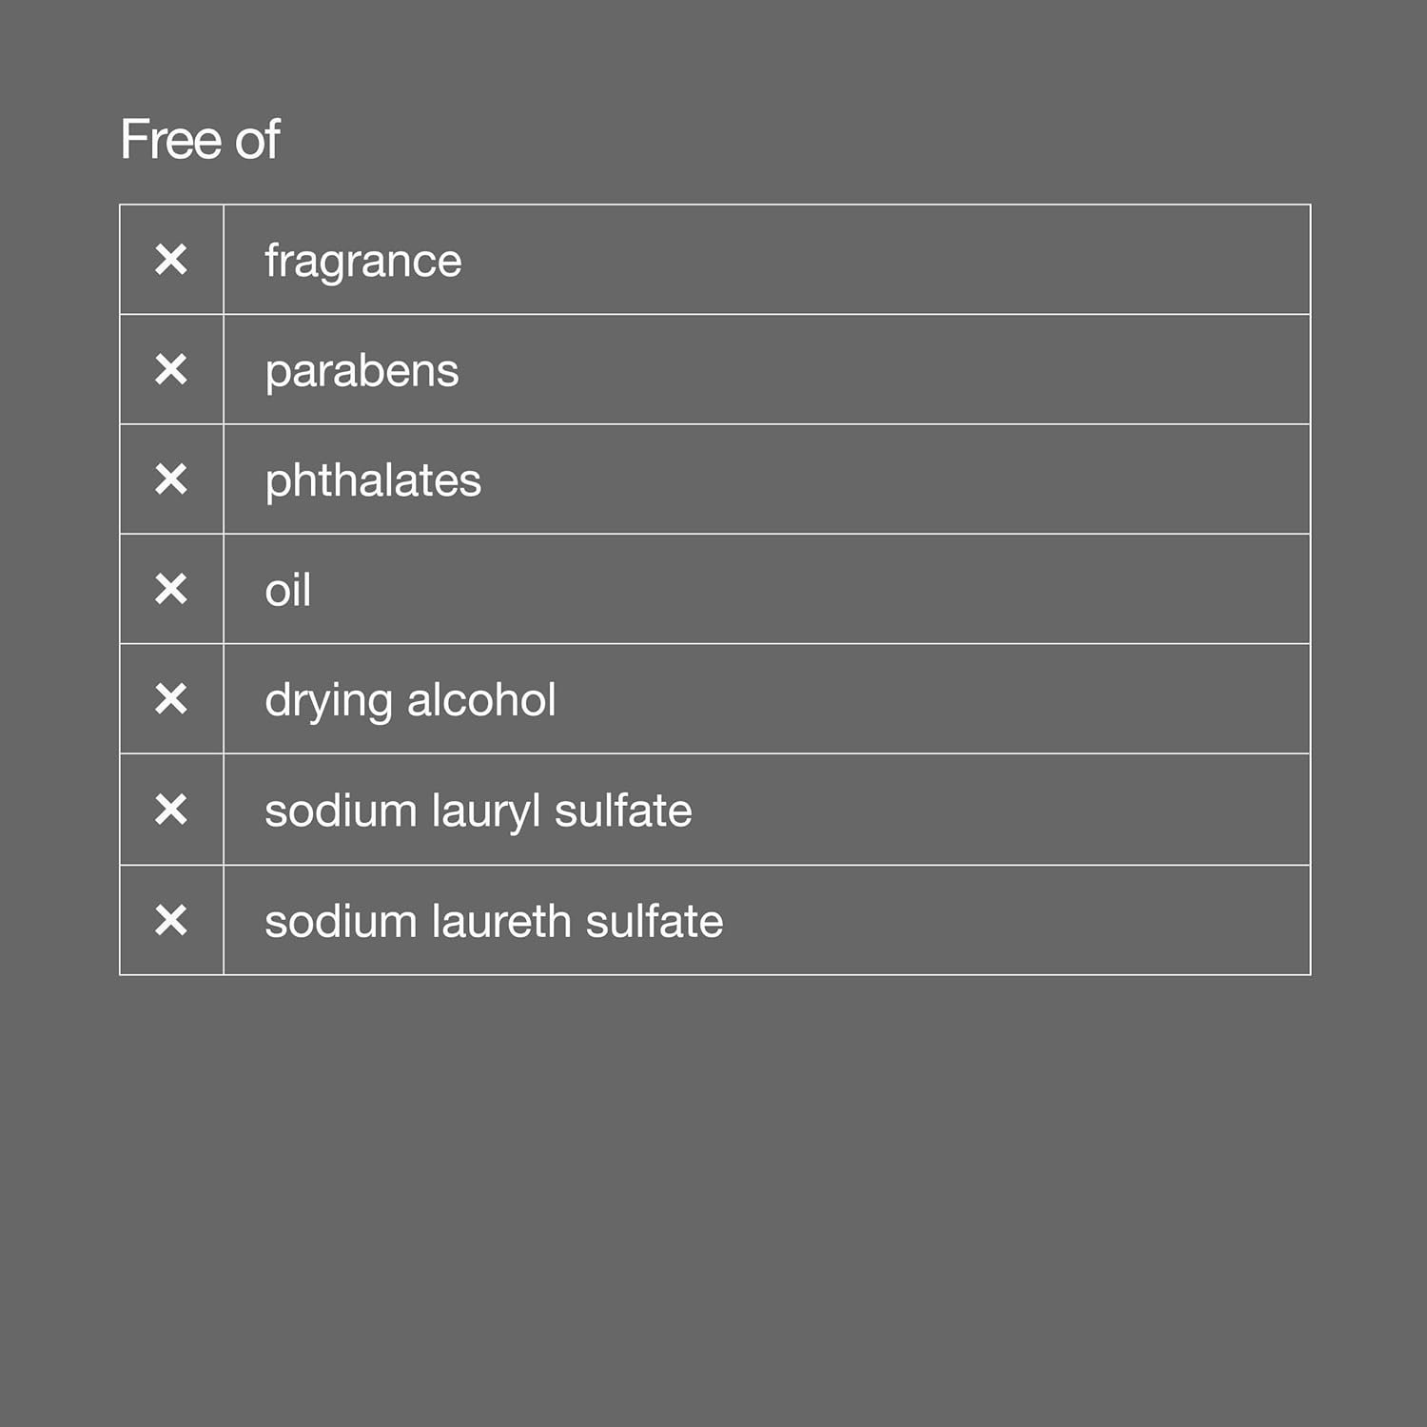Click the X icon beside fragrance
Screen dimensions: 1427x1427
(x=171, y=260)
